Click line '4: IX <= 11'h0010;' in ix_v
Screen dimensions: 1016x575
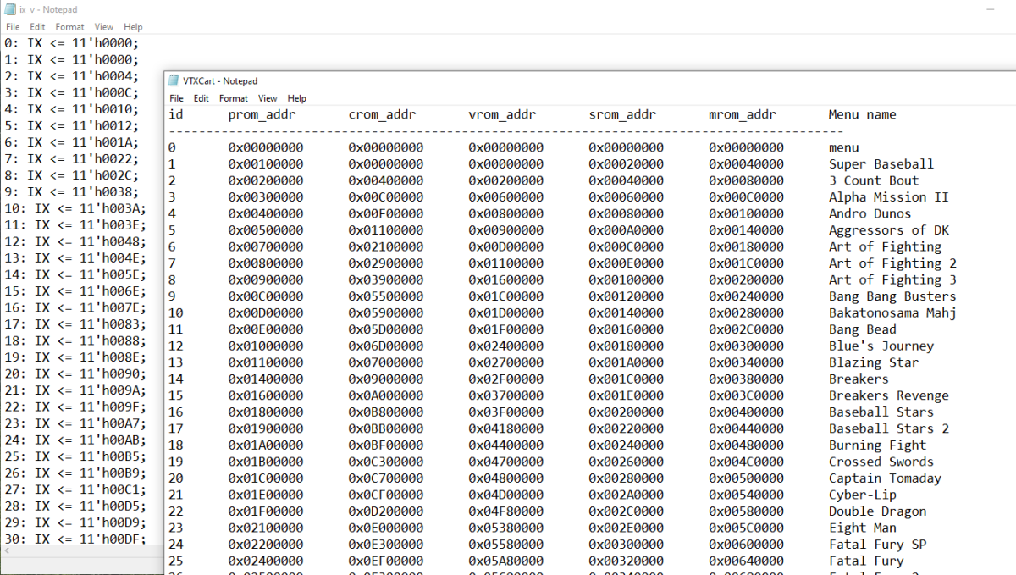pyautogui.click(x=72, y=109)
